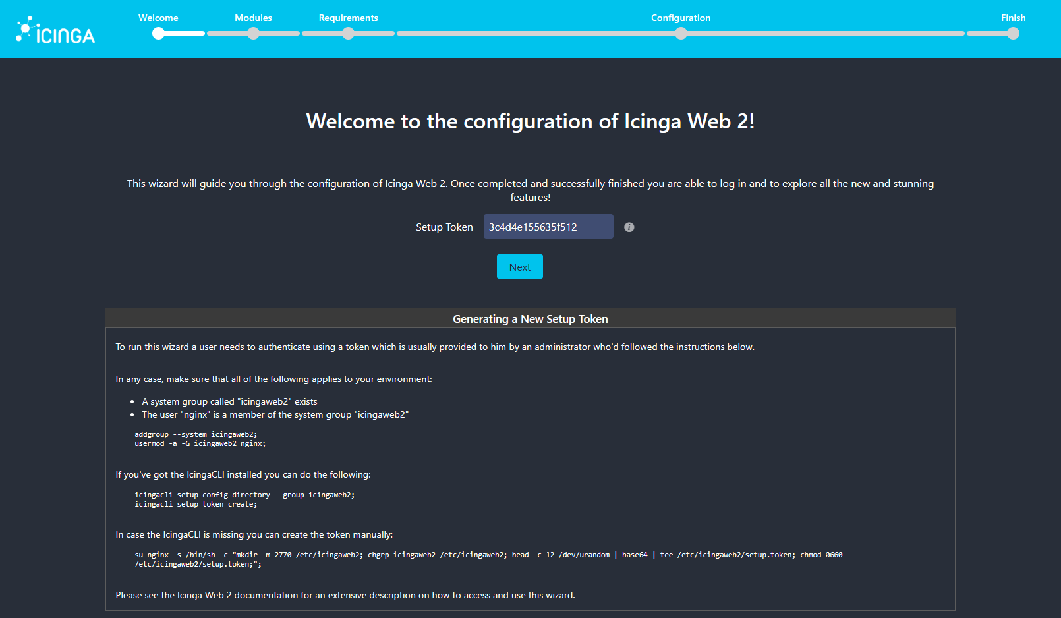Open the Modules wizard step label
The height and width of the screenshot is (618, 1061).
pos(253,18)
